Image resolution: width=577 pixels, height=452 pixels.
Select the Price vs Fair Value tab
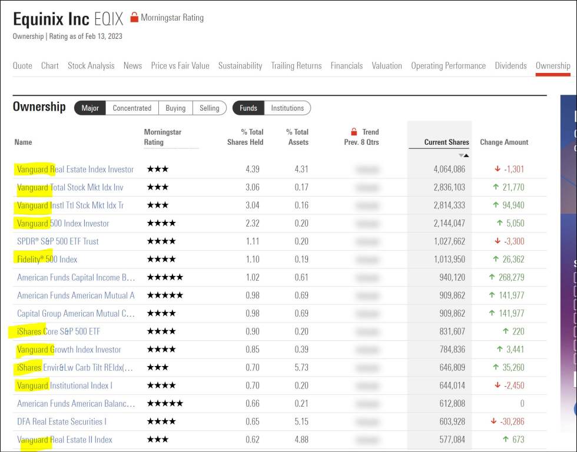(x=180, y=66)
